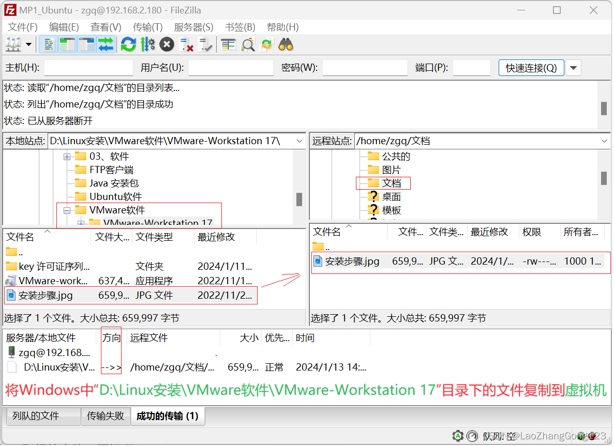Toggle synchronized browsing icon
Screen dimensions: 614x446
[x=267, y=44]
